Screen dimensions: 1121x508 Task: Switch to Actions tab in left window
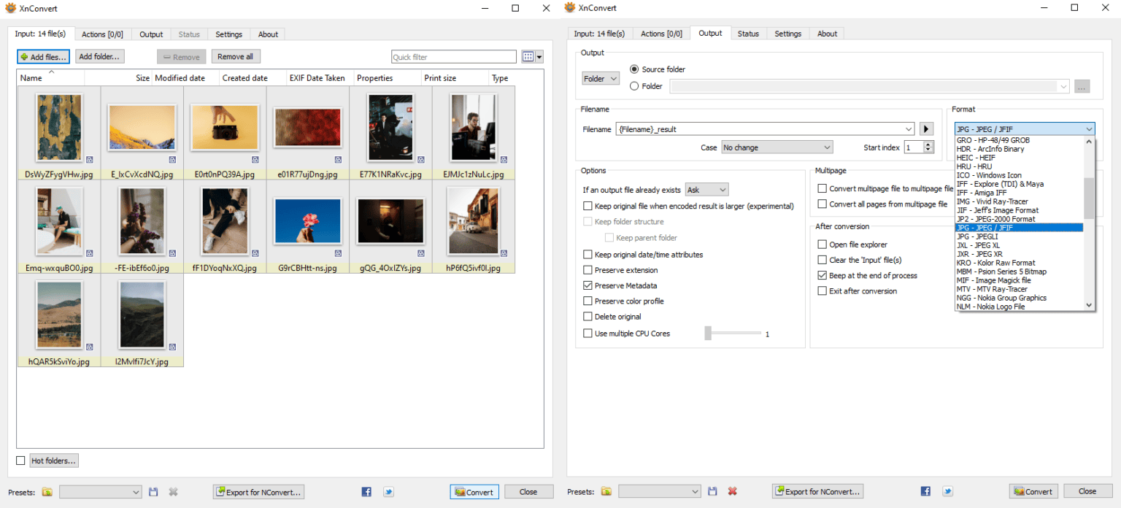(102, 34)
